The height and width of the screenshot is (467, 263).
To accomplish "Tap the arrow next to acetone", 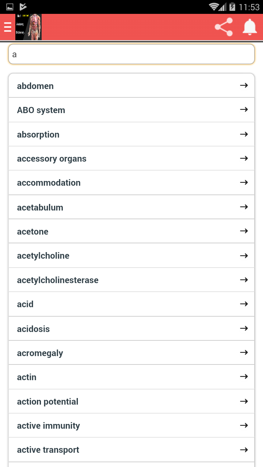I will (x=244, y=231).
